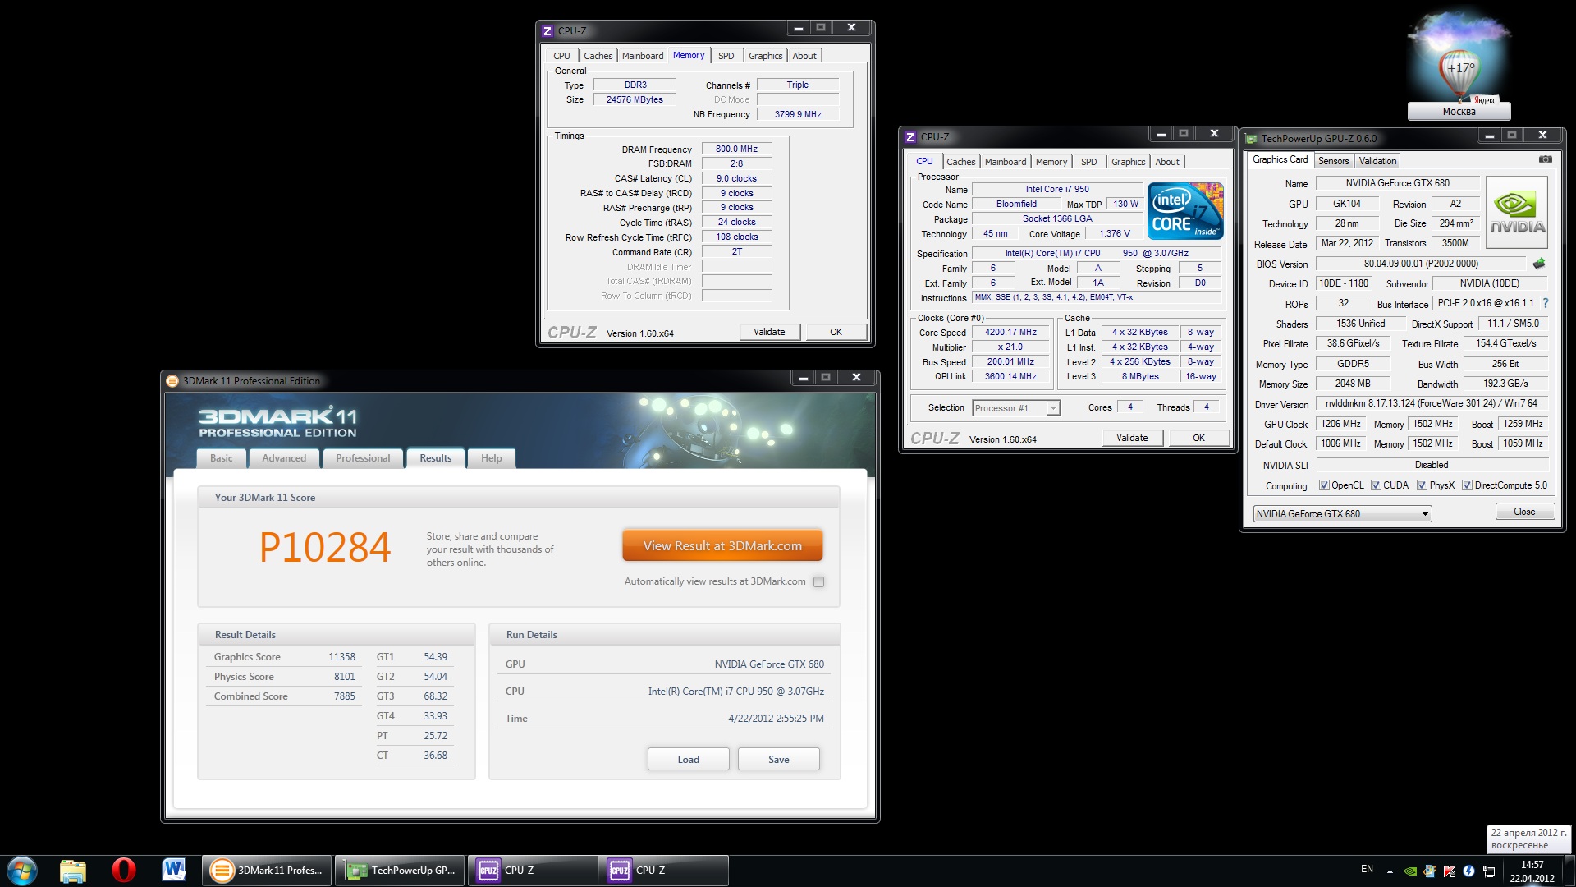Click the CPU-Z processor window title icon
Viewport: 1576px width, 887px height.
tap(910, 137)
